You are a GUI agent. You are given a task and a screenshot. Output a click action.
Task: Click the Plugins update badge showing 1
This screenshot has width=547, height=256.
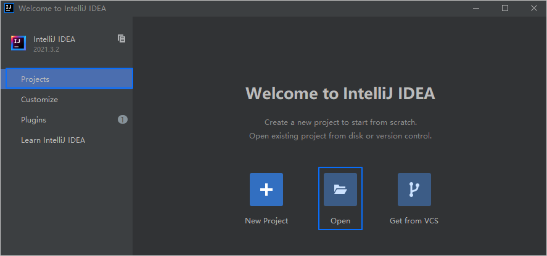pos(123,119)
